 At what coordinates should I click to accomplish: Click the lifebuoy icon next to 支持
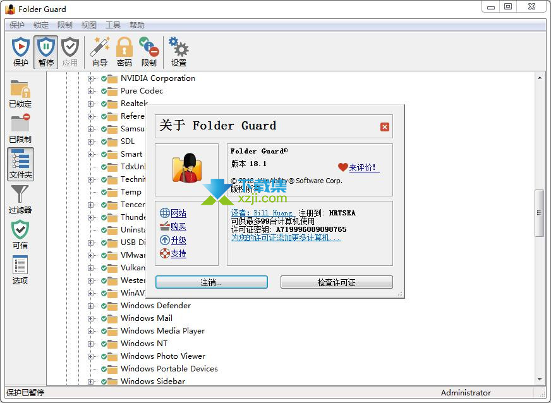(164, 253)
